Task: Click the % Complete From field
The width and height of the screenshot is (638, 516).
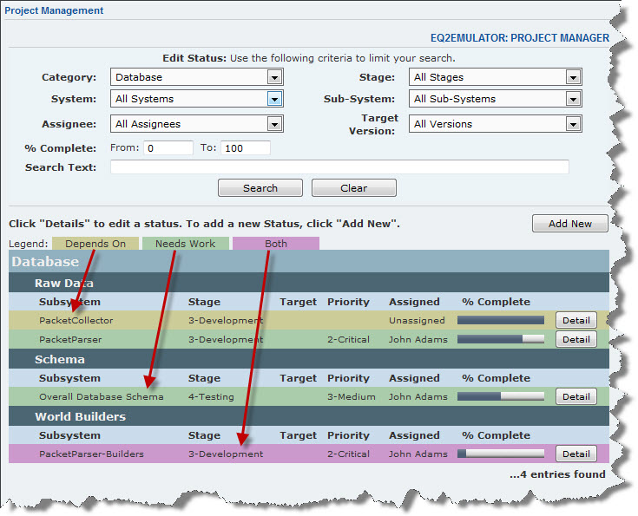Action: point(168,148)
